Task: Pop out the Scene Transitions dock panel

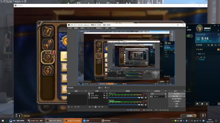Action: click(166, 91)
